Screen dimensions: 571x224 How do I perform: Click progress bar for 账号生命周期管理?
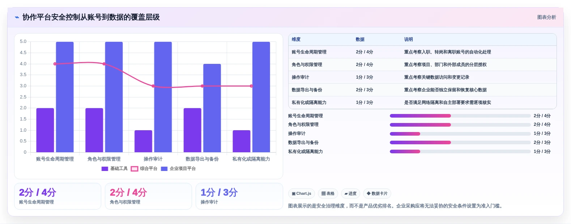click(x=460, y=116)
